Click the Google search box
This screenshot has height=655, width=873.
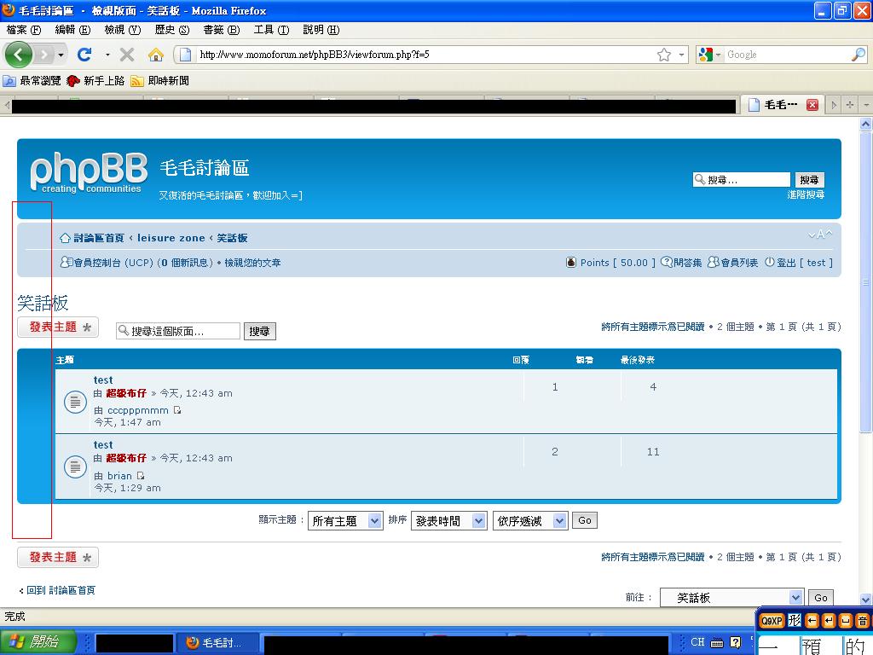point(787,55)
